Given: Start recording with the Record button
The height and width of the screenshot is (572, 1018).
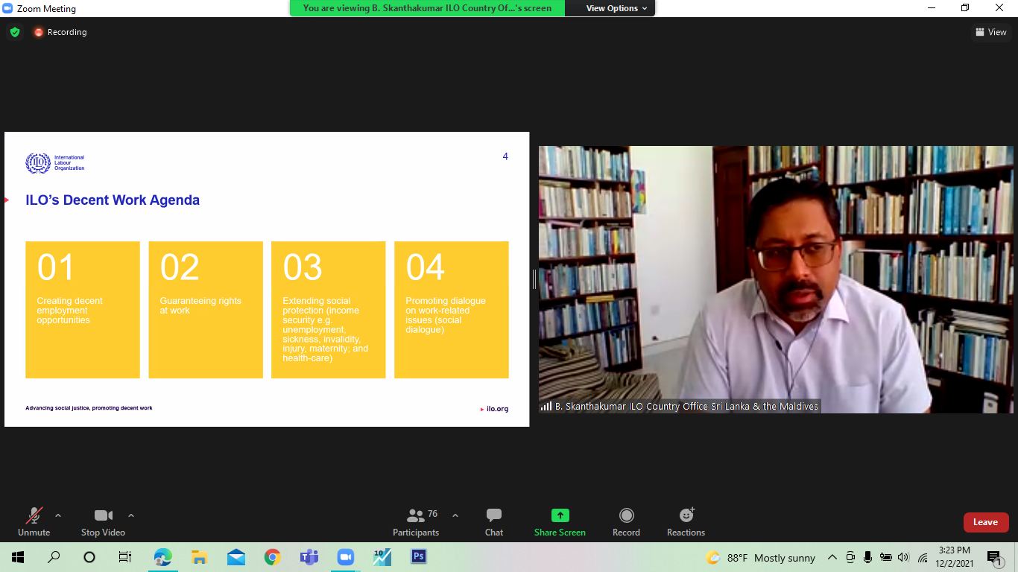Looking at the screenshot, I should pyautogui.click(x=627, y=522).
